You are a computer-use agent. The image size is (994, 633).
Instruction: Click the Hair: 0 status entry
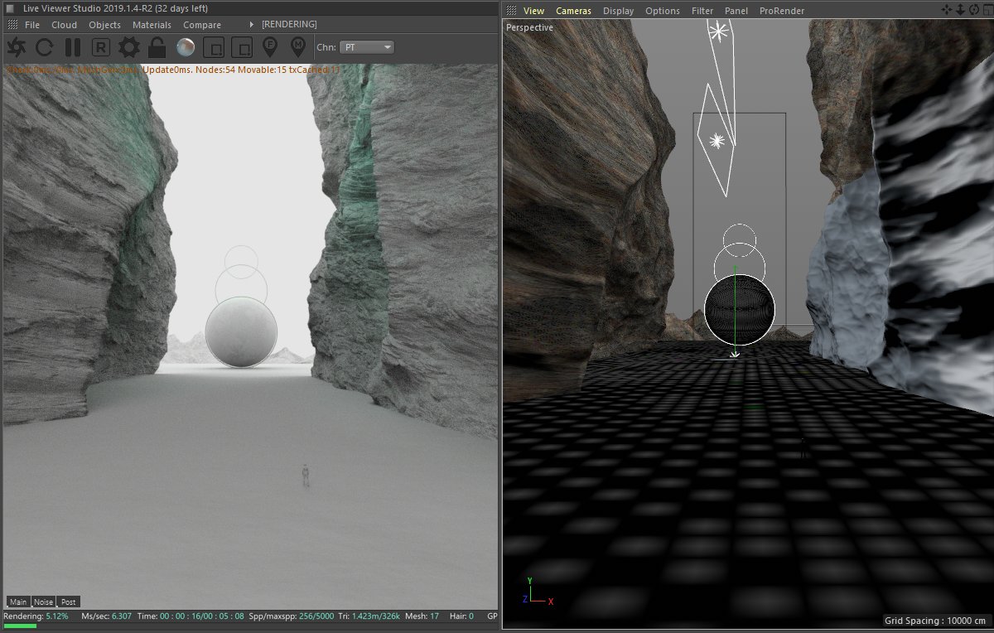click(460, 616)
